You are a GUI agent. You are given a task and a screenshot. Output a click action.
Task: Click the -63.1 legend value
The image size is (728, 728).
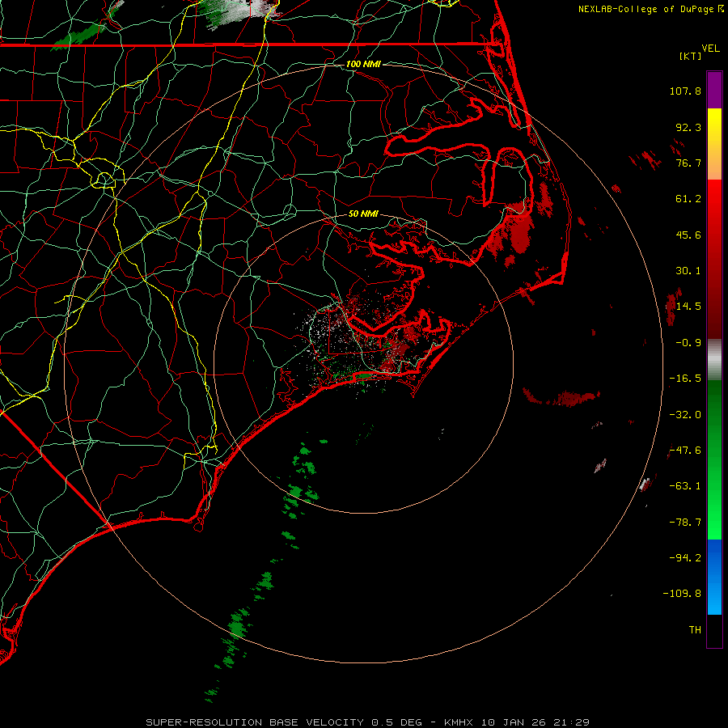[685, 486]
